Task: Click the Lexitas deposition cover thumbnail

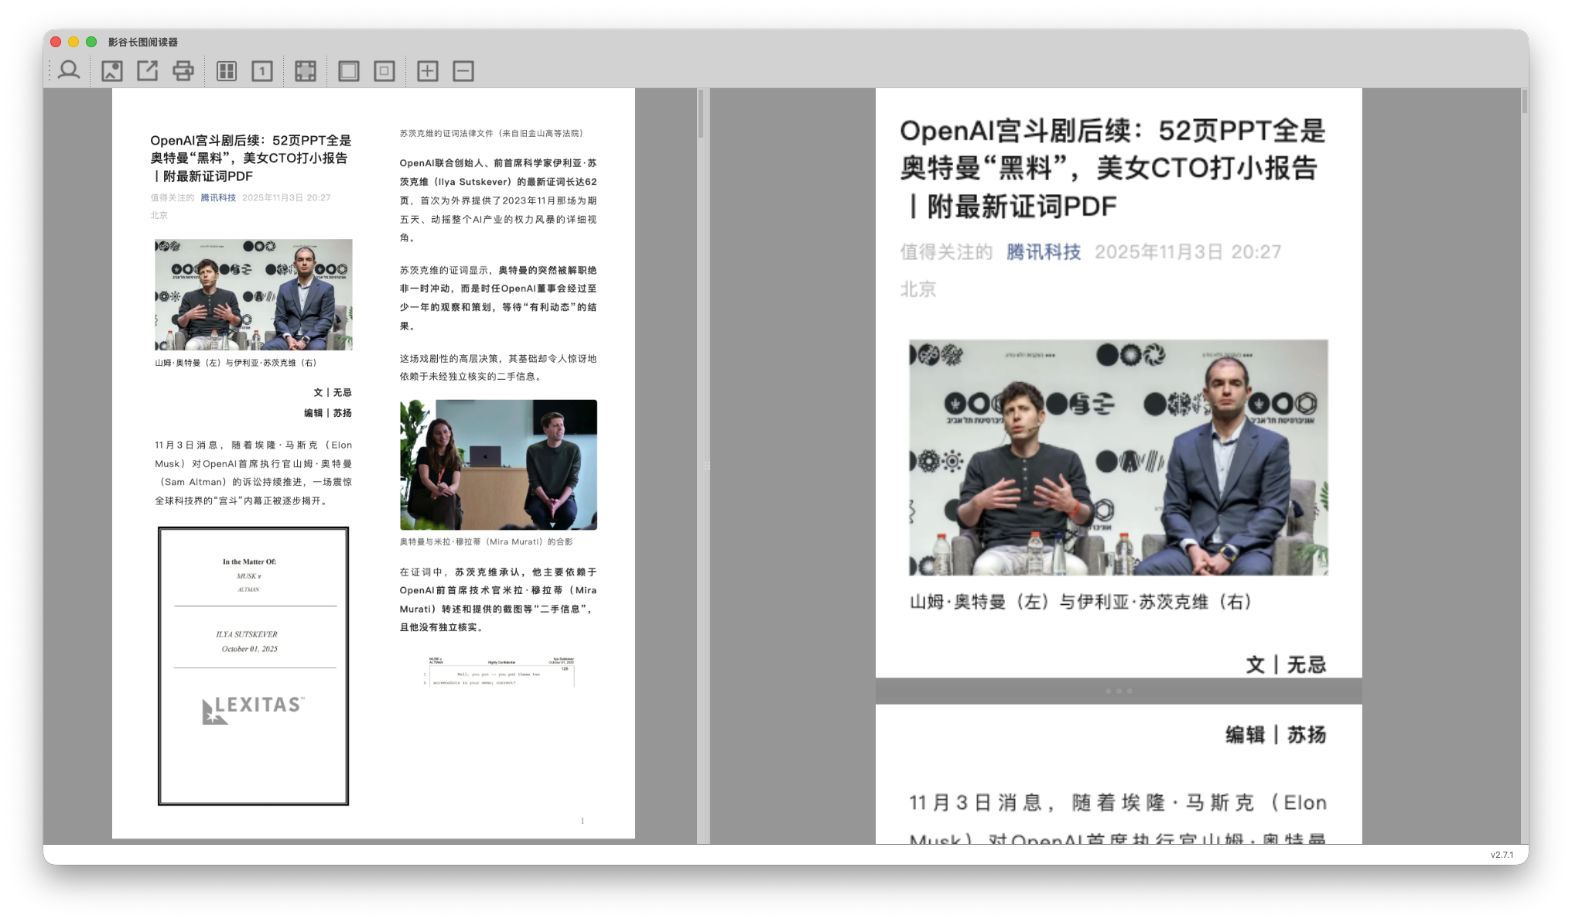Action: tap(253, 666)
